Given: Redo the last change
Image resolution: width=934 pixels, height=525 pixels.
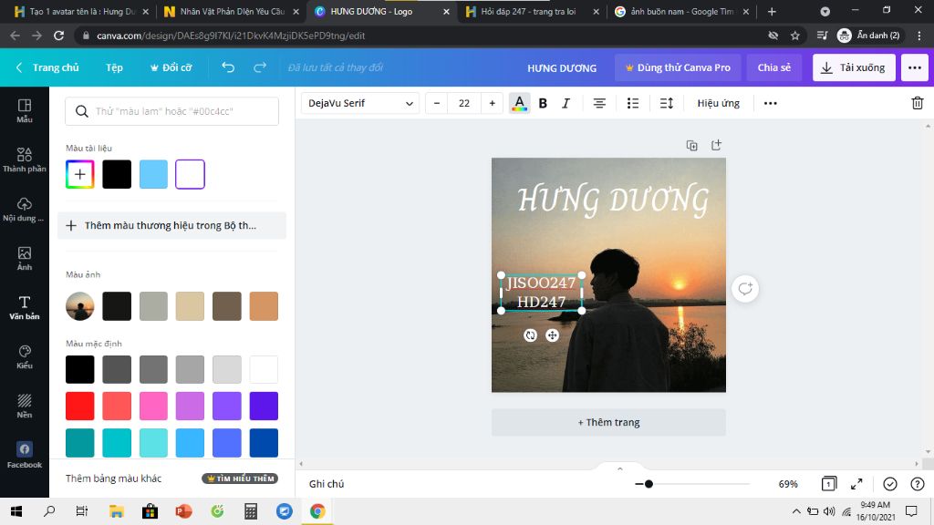Looking at the screenshot, I should coord(260,67).
